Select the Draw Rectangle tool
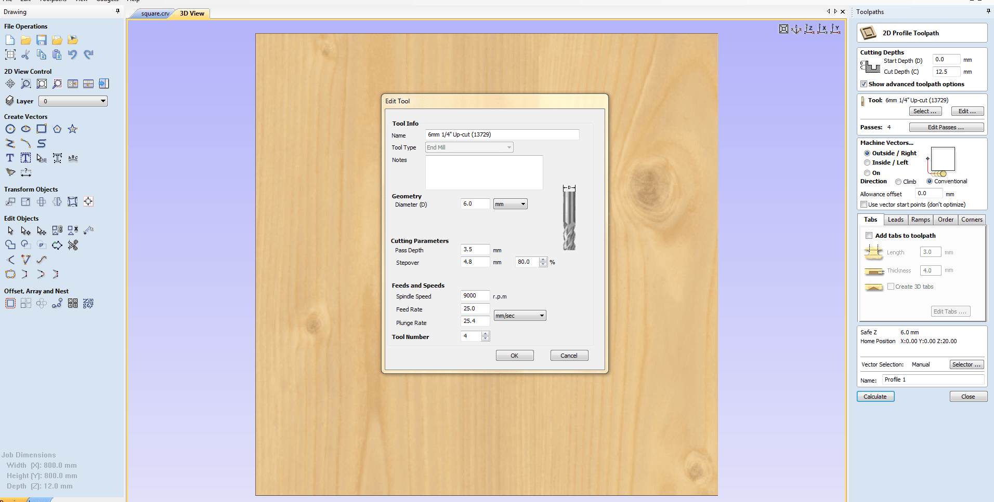The width and height of the screenshot is (994, 502). [x=42, y=129]
